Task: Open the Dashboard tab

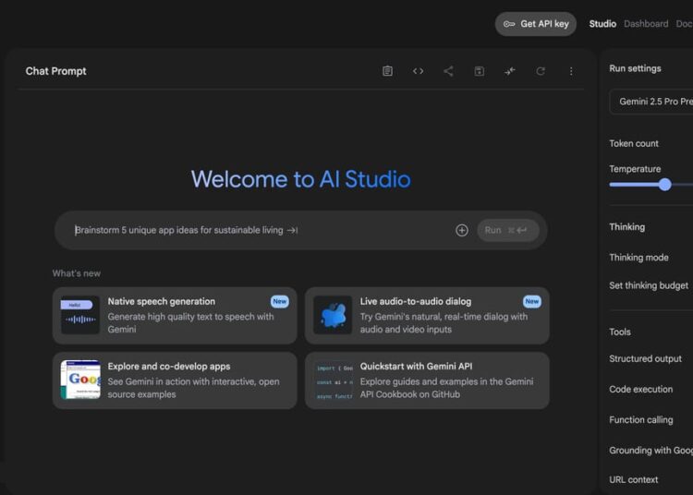Action: (646, 24)
